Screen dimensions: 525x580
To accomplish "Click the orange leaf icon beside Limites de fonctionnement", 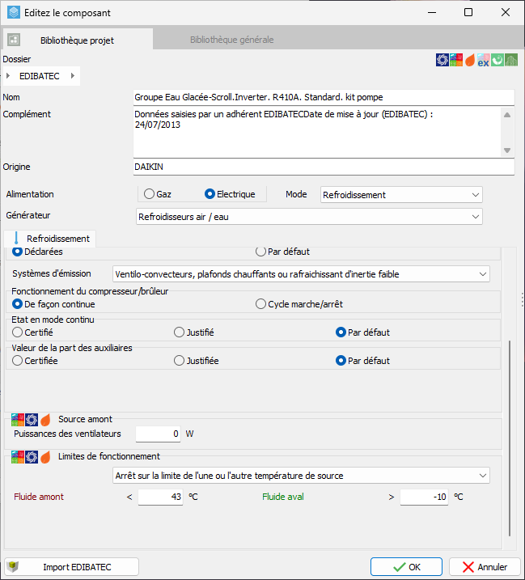I will pyautogui.click(x=45, y=457).
